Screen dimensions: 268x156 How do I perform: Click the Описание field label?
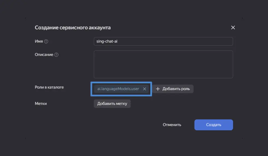click(x=44, y=55)
